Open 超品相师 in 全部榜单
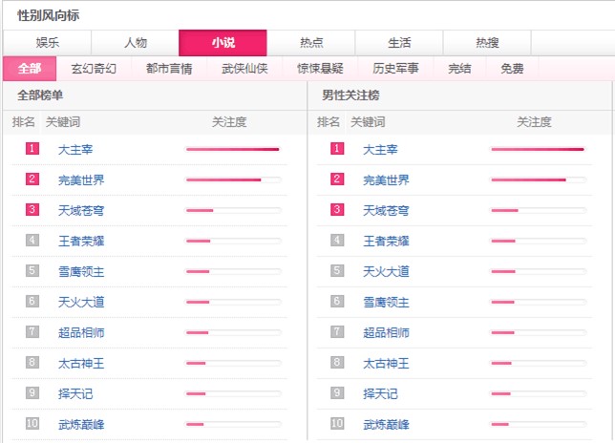This screenshot has height=443, width=615. 81,333
